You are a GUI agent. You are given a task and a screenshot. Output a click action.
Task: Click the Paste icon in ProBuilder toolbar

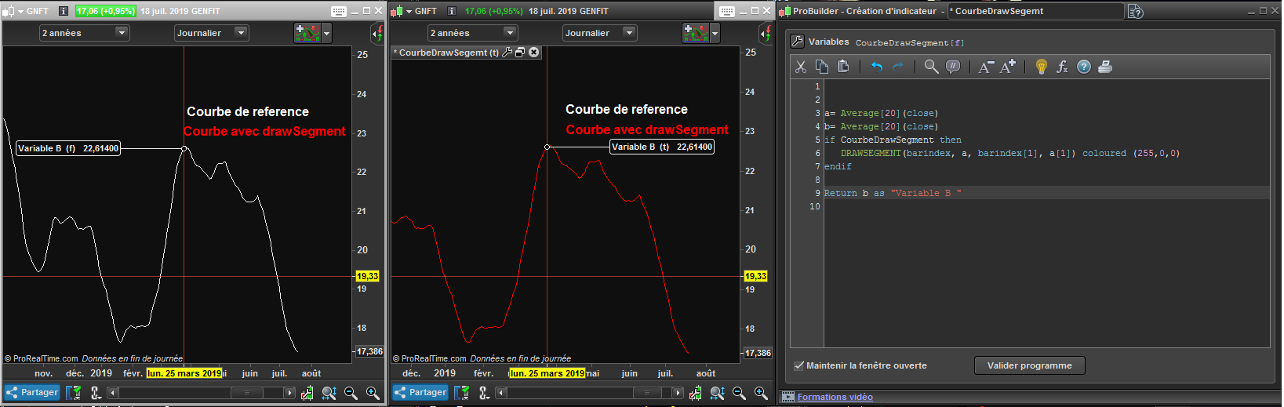[843, 67]
